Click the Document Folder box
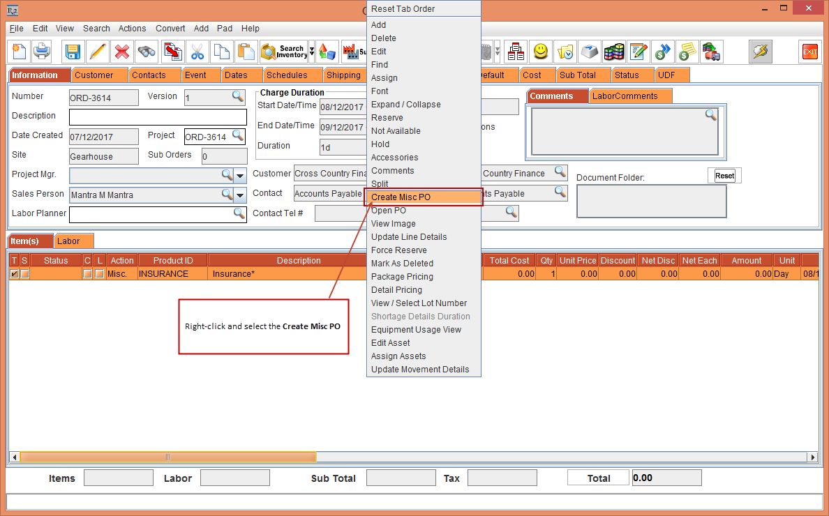The height and width of the screenshot is (516, 829). pyautogui.click(x=651, y=201)
